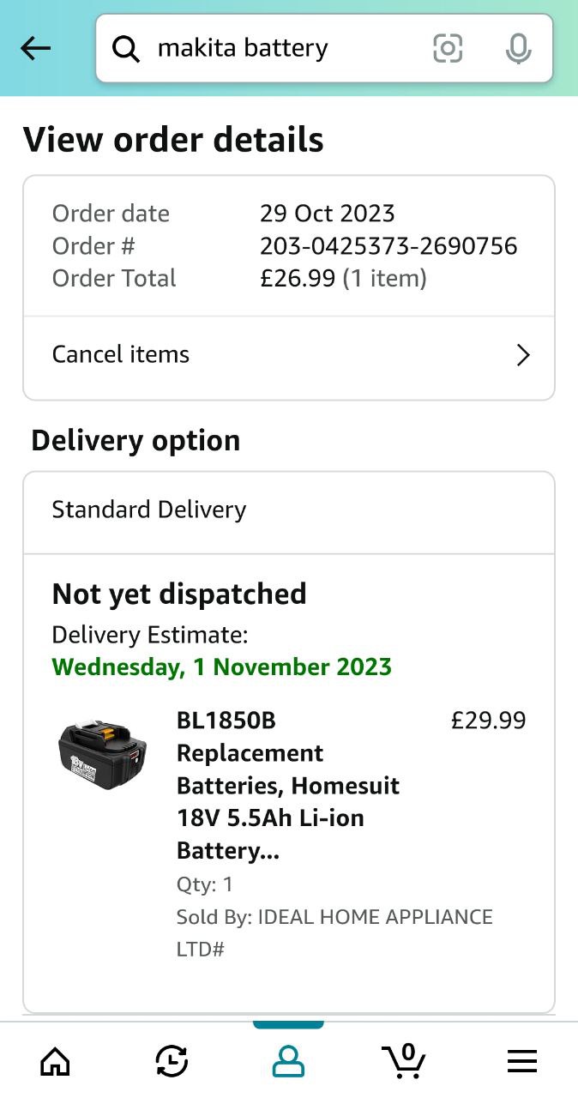Tap the Not yet dispatched status heading
Image resolution: width=578 pixels, height=1098 pixels.
coord(179,594)
